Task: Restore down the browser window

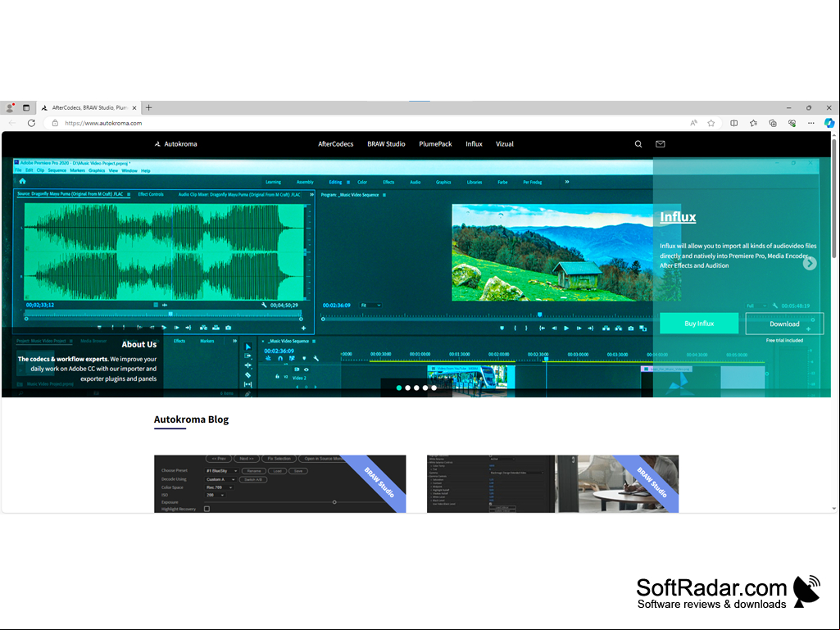Action: point(808,107)
